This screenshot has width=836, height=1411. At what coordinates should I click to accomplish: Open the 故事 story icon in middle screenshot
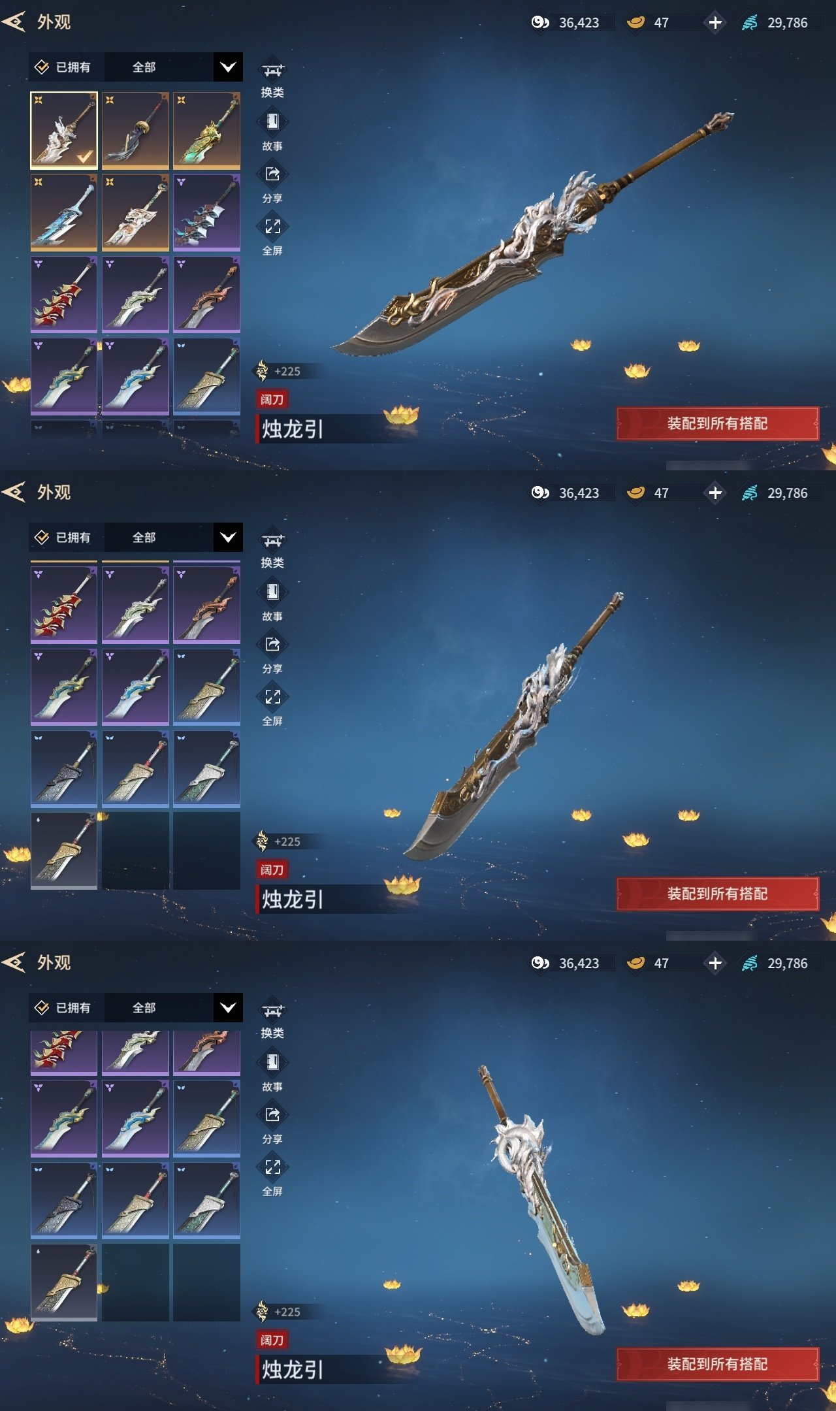[272, 592]
